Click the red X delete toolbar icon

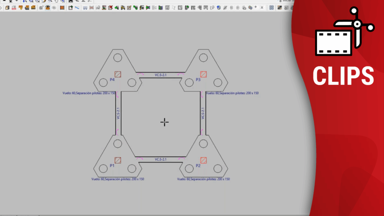(110, 7)
